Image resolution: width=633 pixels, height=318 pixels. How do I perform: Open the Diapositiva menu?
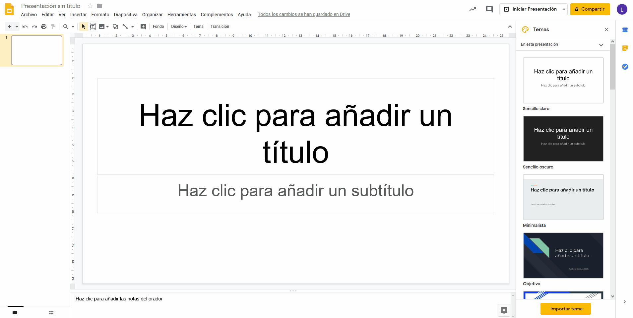coord(126,15)
